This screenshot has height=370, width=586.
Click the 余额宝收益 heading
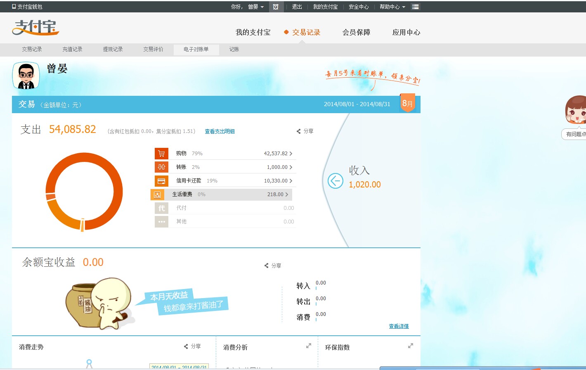coord(49,262)
